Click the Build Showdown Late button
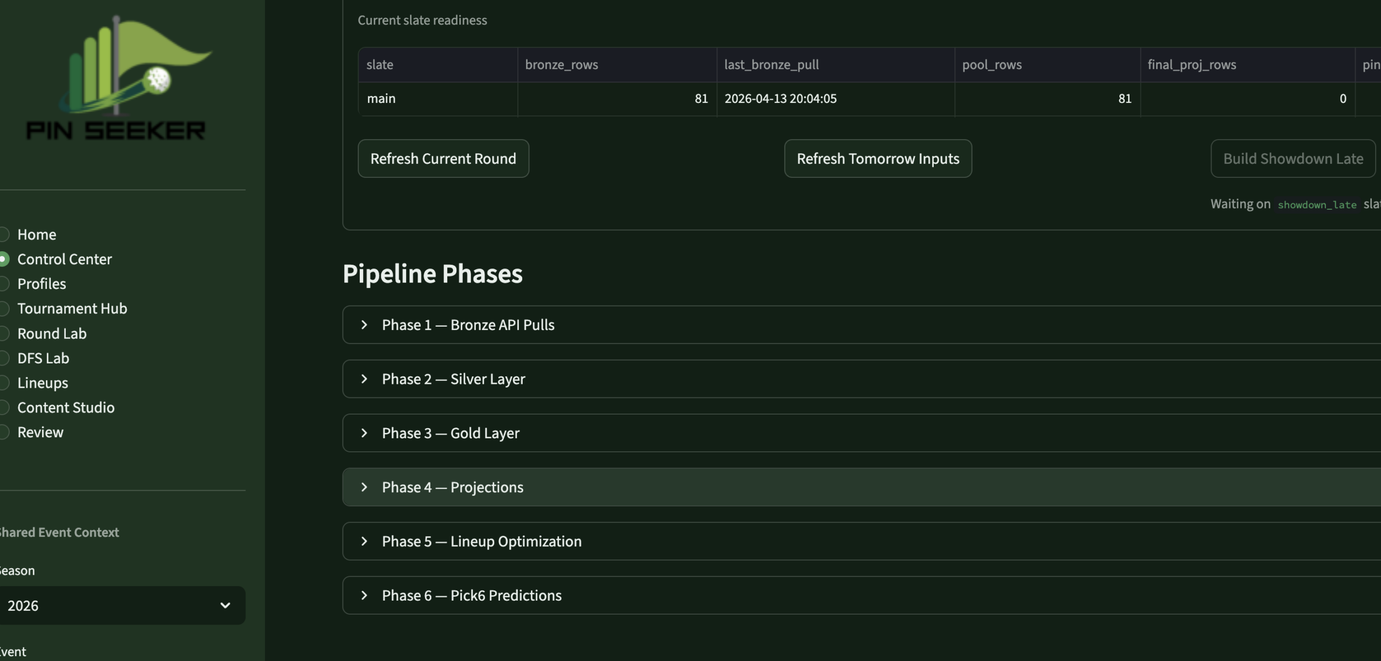 [x=1293, y=159]
